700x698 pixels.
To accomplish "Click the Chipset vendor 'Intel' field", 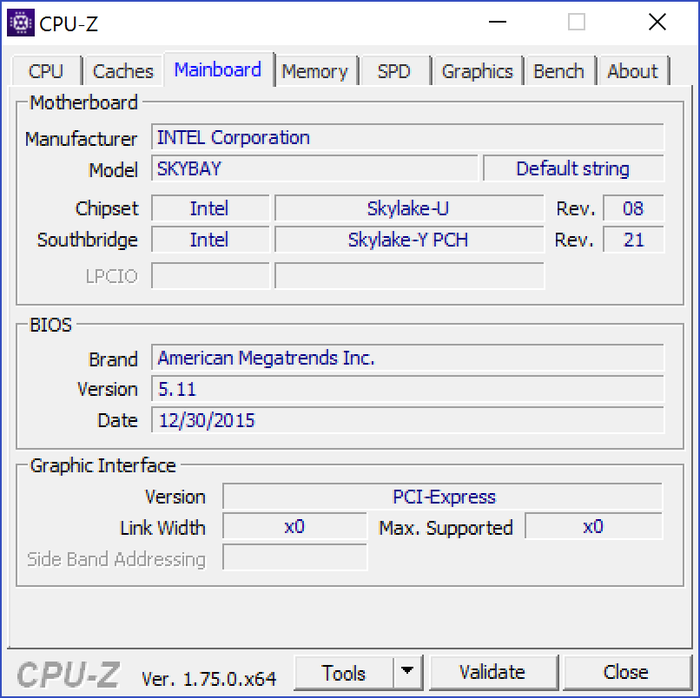I will (x=210, y=208).
